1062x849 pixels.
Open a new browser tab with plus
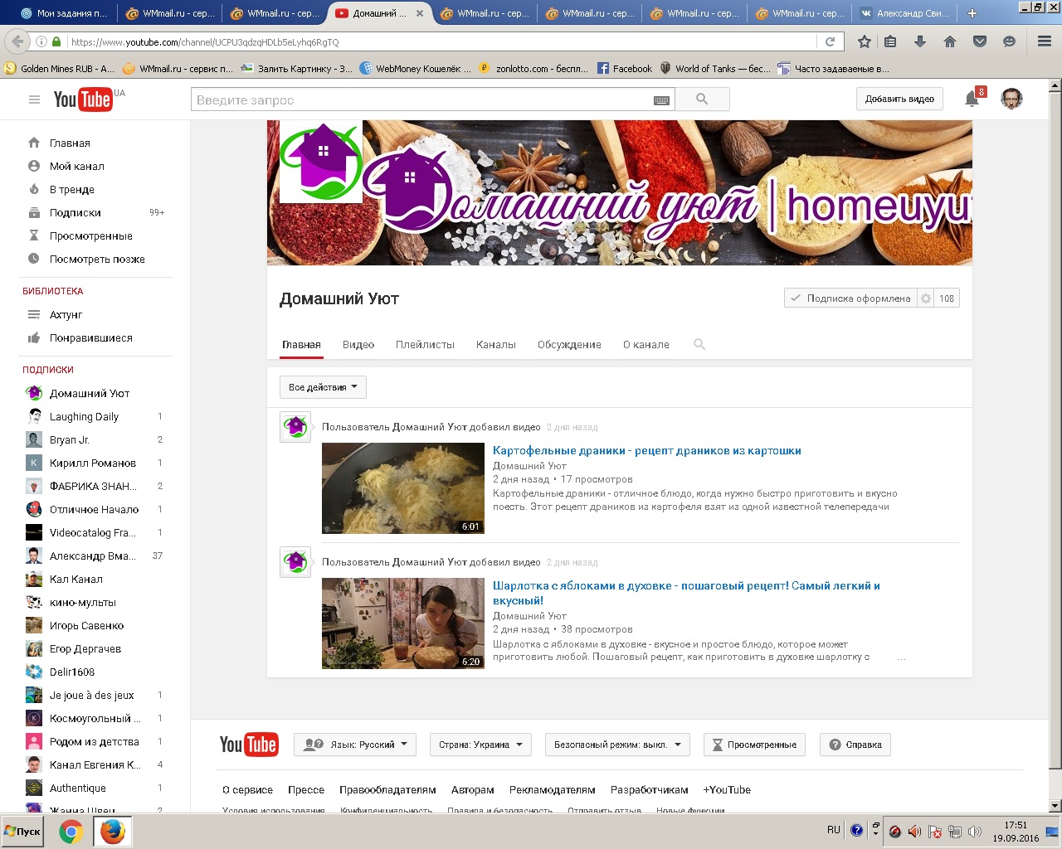pyautogui.click(x=972, y=13)
